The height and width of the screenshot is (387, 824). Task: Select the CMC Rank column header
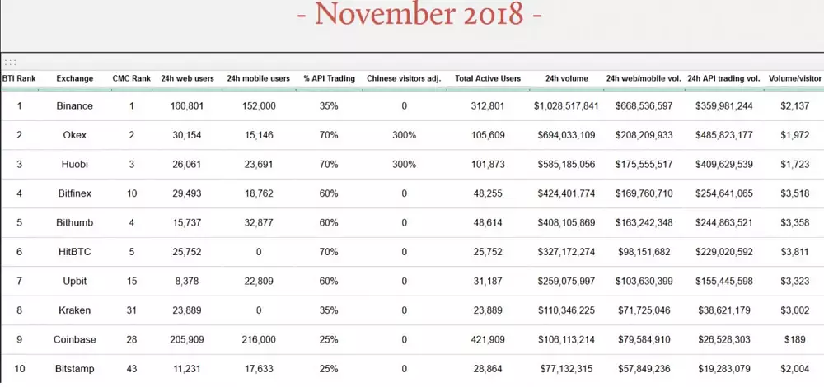[x=131, y=79]
